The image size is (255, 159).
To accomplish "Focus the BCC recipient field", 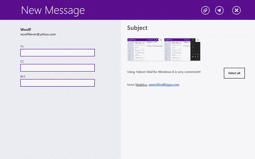I will pyautogui.click(x=57, y=83).
